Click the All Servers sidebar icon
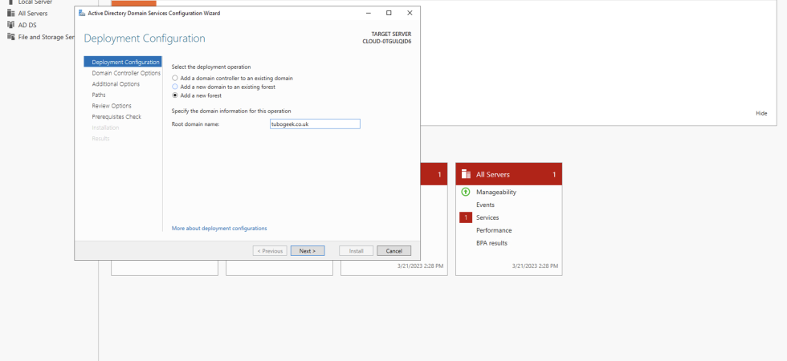 tap(11, 13)
